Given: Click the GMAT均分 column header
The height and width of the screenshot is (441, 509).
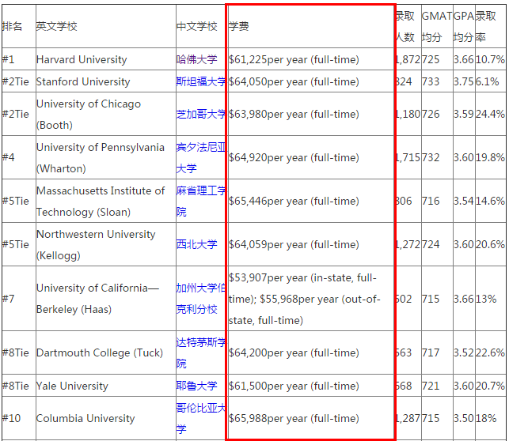Looking at the screenshot, I should click(x=437, y=26).
